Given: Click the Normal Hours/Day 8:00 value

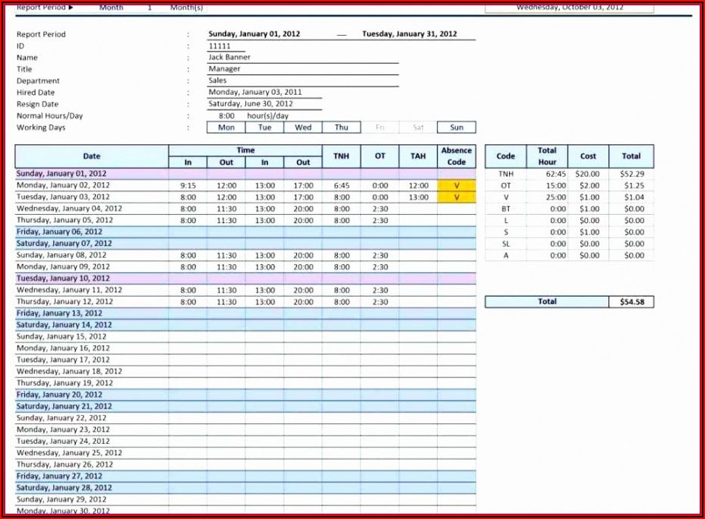Looking at the screenshot, I should [226, 116].
